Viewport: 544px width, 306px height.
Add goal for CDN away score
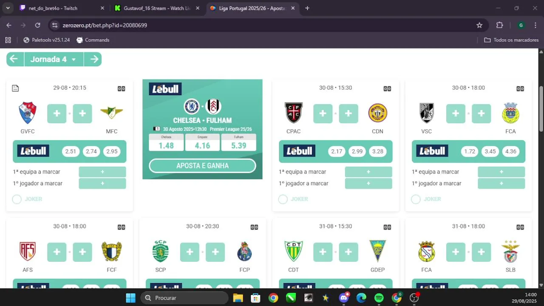[348, 113]
